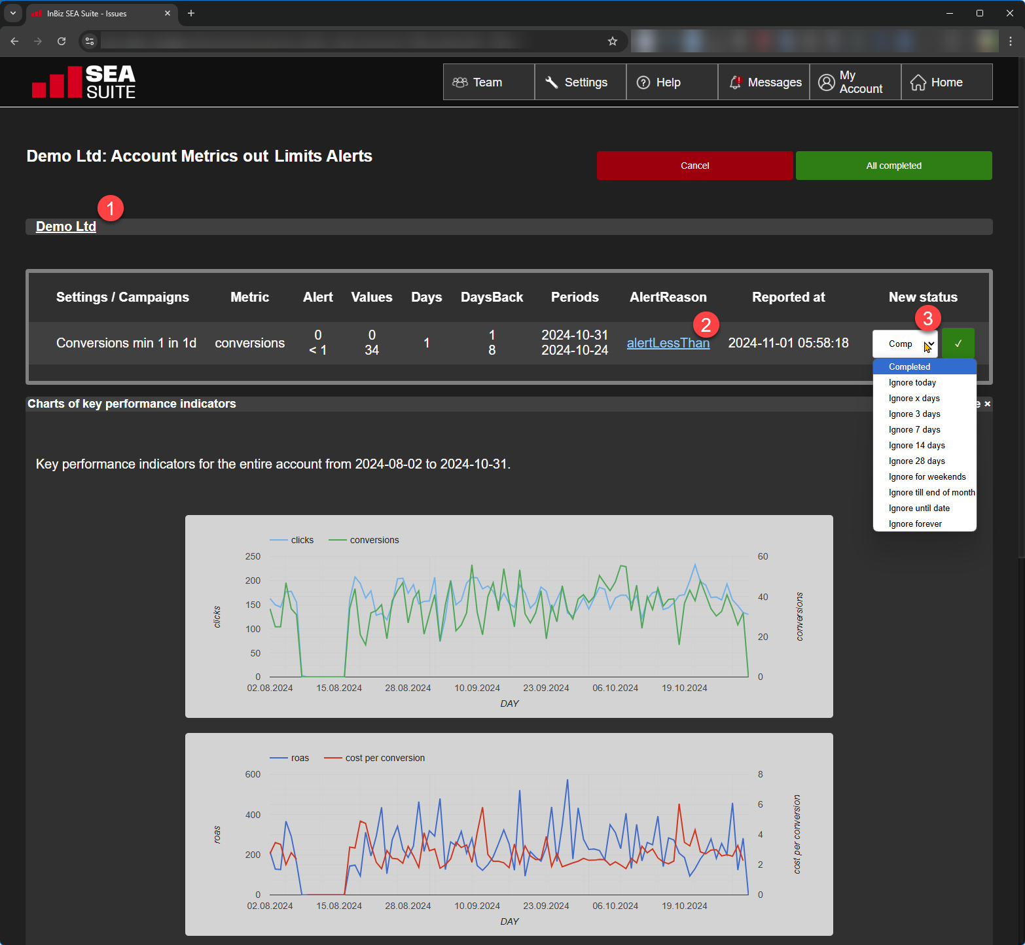The image size is (1025, 945).
Task: Close the key performance charts panel
Action: 987,404
